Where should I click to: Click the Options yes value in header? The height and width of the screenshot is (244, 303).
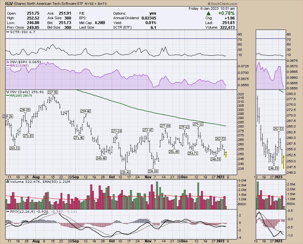(152, 13)
